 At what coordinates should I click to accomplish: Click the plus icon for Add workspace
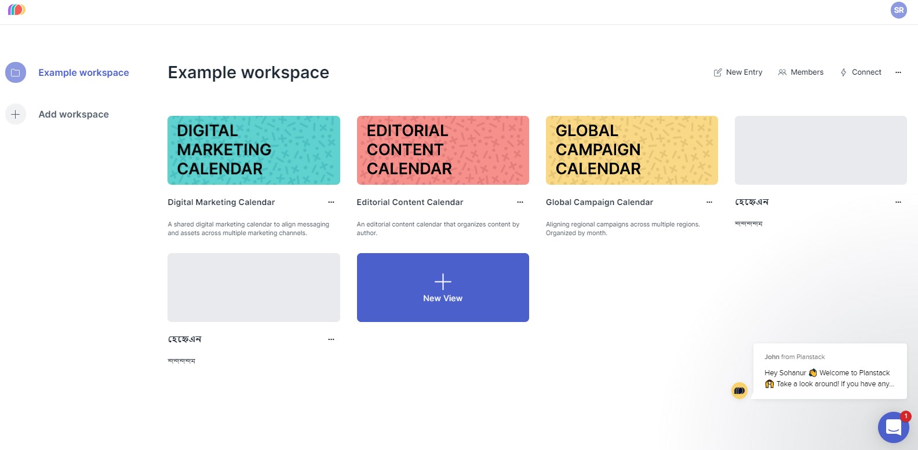click(x=16, y=114)
